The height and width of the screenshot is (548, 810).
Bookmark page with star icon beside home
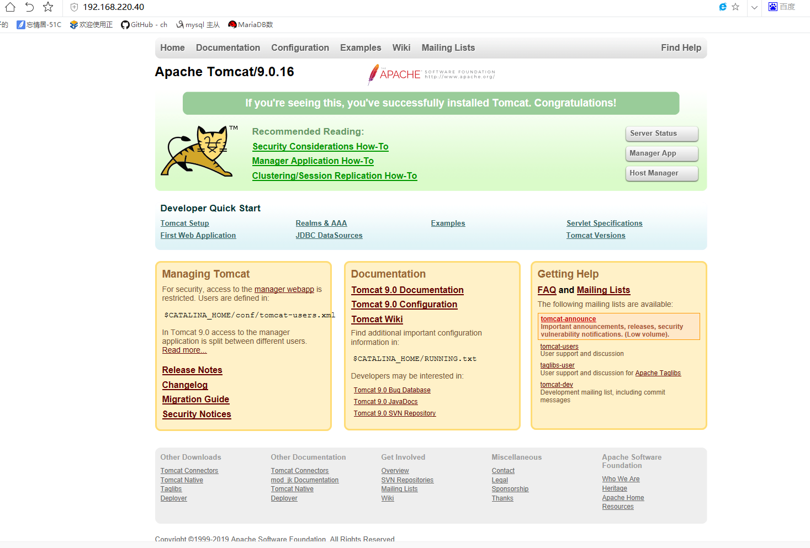(x=48, y=7)
